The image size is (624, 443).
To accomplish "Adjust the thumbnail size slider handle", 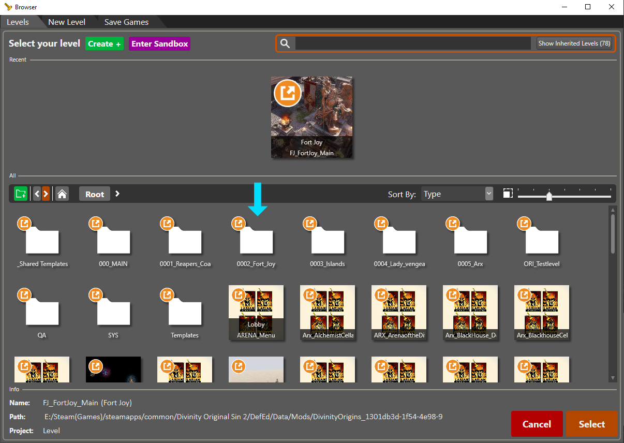I will click(549, 196).
